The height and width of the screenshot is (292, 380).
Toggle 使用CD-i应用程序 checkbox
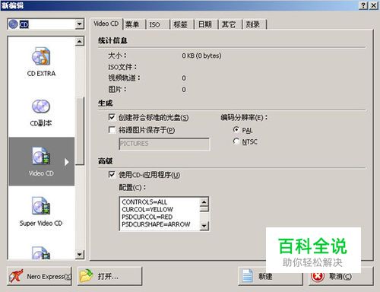pos(112,174)
